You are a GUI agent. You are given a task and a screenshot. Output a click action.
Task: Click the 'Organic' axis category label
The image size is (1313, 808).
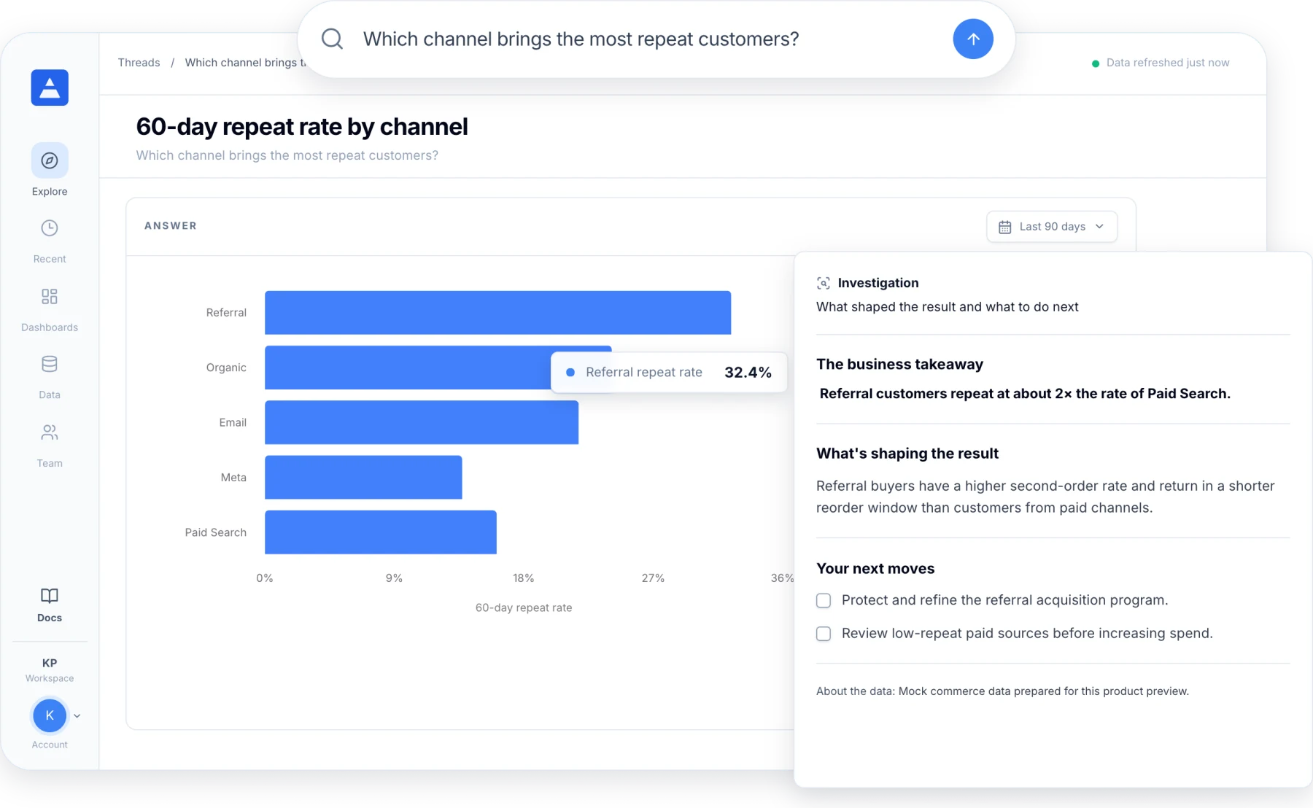click(x=226, y=368)
